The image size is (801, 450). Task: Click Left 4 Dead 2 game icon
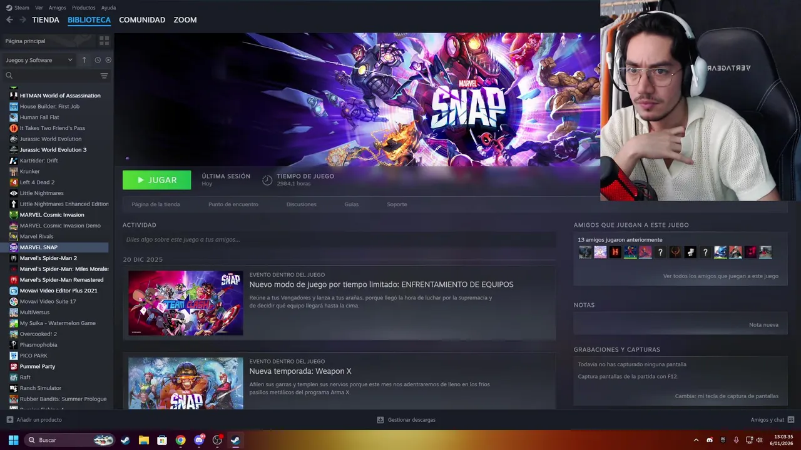click(x=14, y=182)
